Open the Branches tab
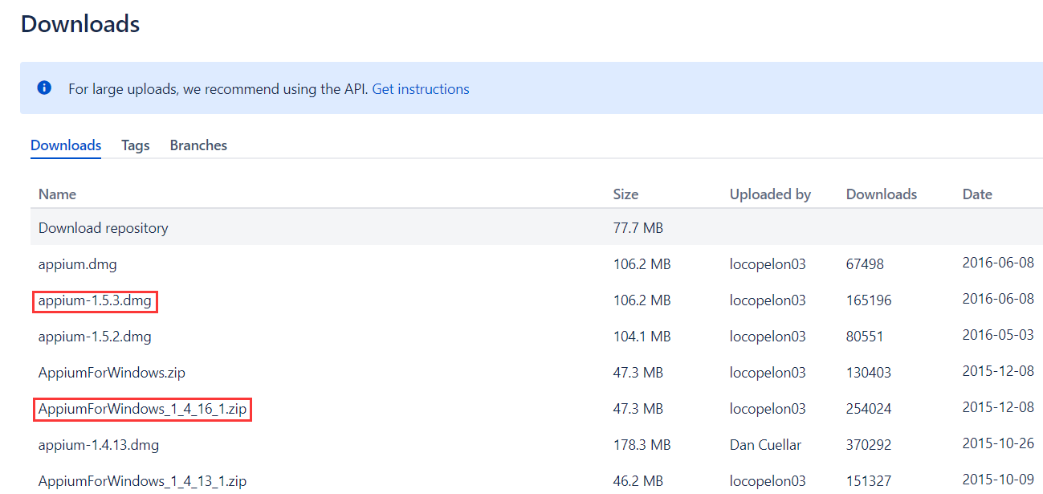Viewport: 1043px width, 494px height. coord(198,145)
